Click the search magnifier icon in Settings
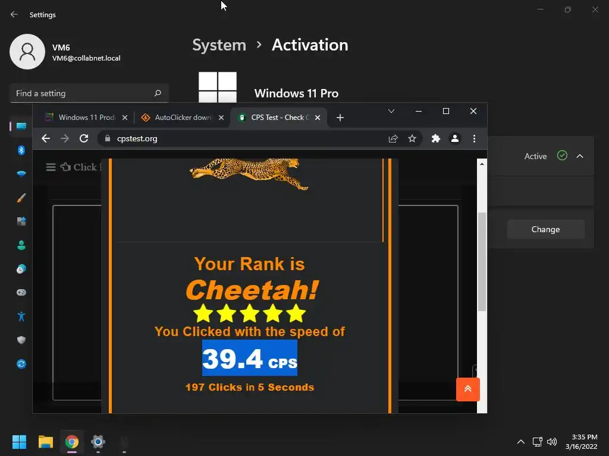 (x=157, y=93)
